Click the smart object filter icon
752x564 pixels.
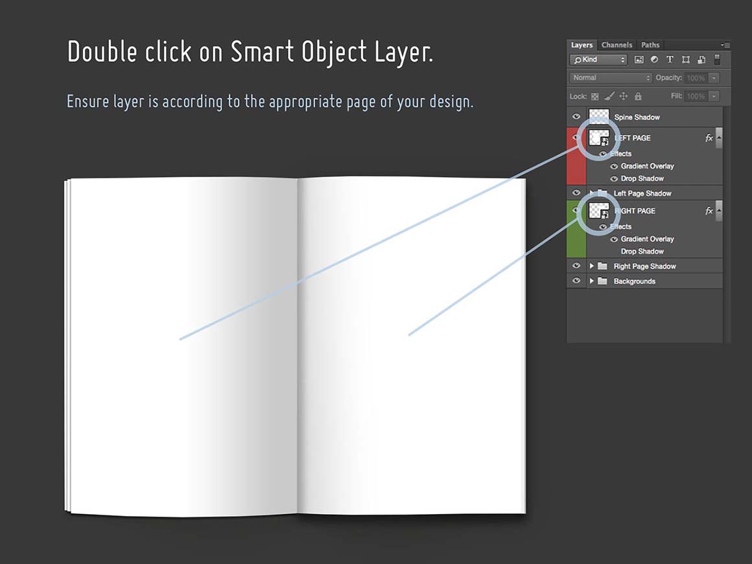(x=701, y=60)
